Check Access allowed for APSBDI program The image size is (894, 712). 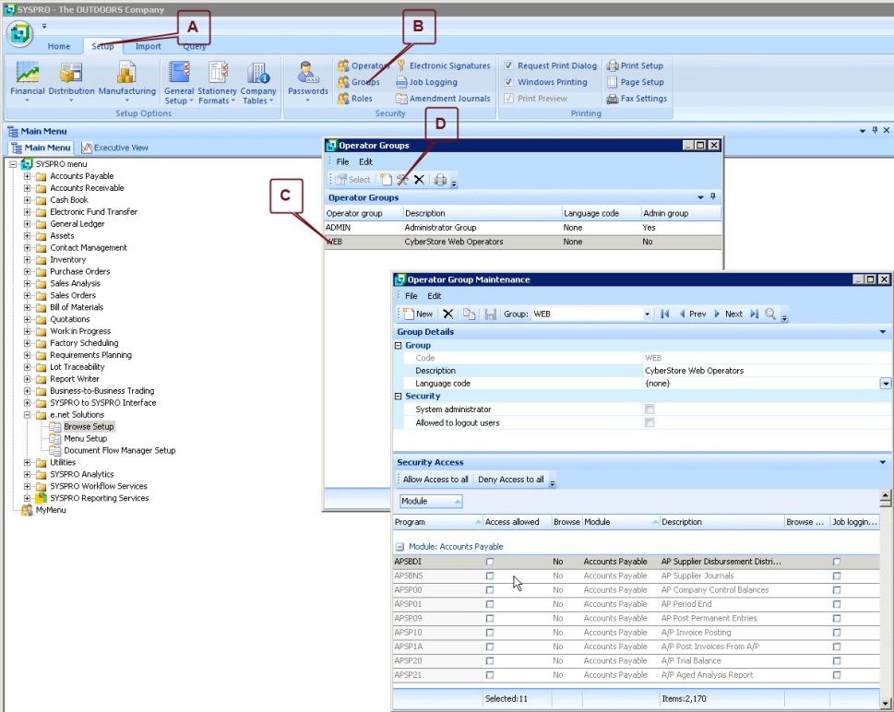[490, 562]
